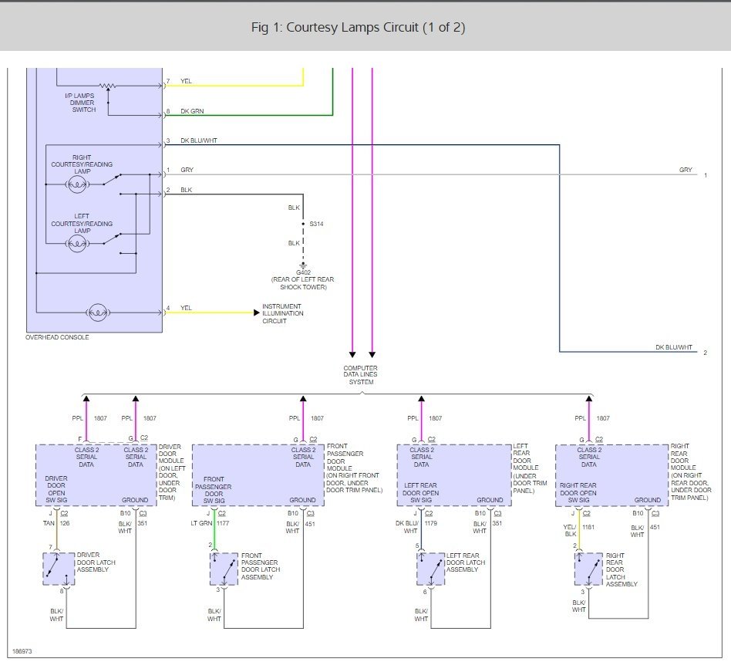The image size is (731, 662).
Task: Click the front passenger door latch switch symbol
Action: (x=224, y=569)
